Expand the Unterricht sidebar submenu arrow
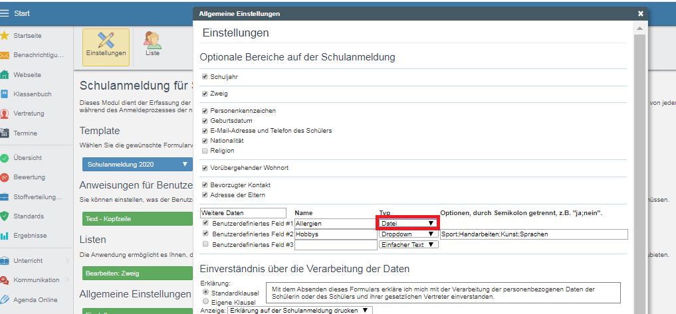 (67, 261)
